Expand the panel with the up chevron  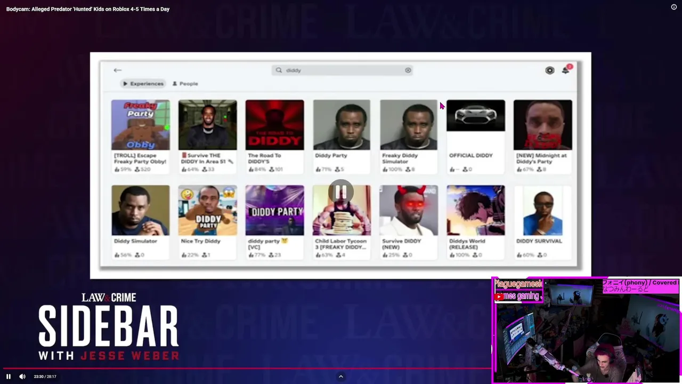(341, 377)
